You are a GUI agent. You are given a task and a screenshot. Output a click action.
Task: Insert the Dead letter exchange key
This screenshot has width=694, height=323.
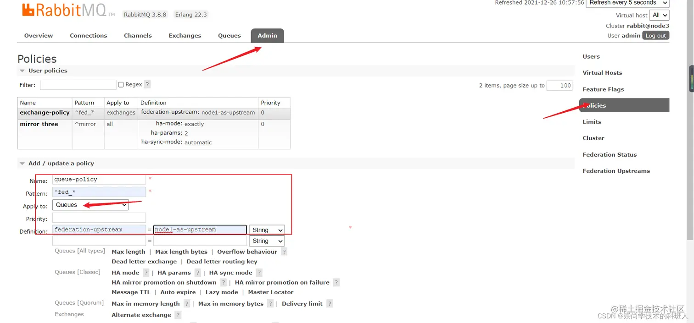(x=144, y=262)
